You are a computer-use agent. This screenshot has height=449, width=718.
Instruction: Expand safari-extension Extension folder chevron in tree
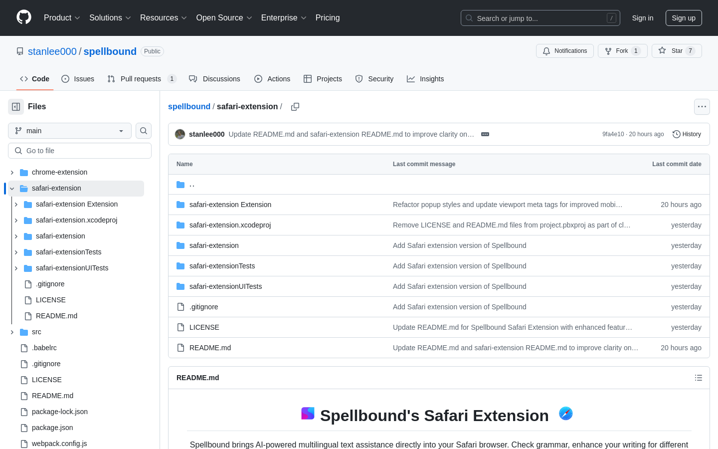[x=16, y=204]
